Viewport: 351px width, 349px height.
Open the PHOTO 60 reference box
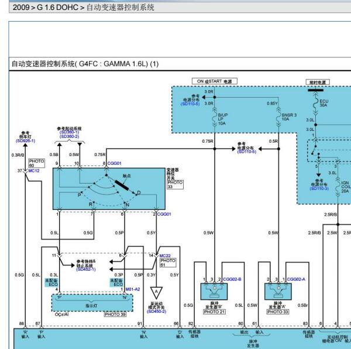point(36,163)
